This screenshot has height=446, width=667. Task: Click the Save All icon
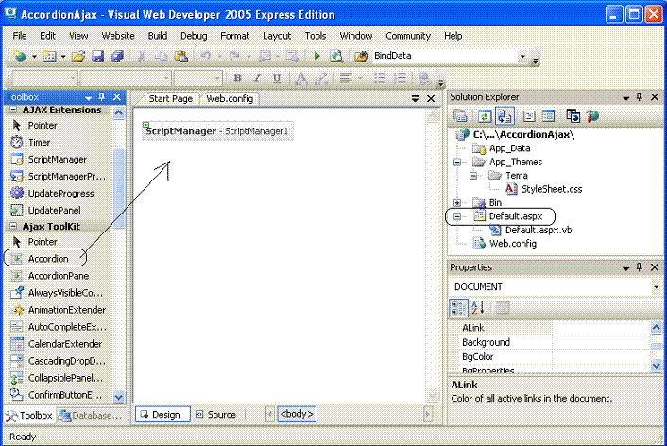117,56
